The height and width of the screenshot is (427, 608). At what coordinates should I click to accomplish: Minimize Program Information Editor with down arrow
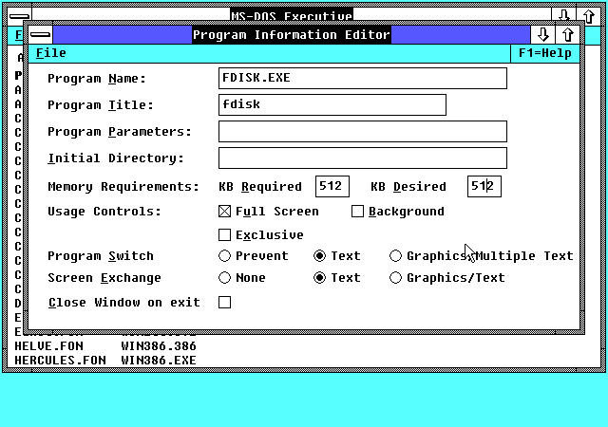tap(542, 35)
